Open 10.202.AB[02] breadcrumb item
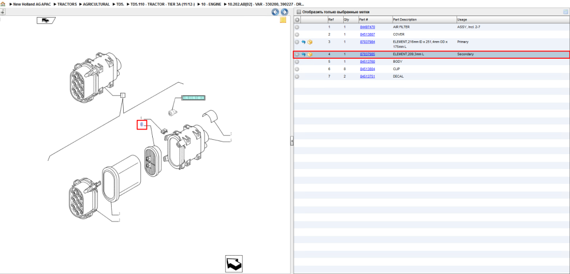570x274 pixels. point(266,4)
